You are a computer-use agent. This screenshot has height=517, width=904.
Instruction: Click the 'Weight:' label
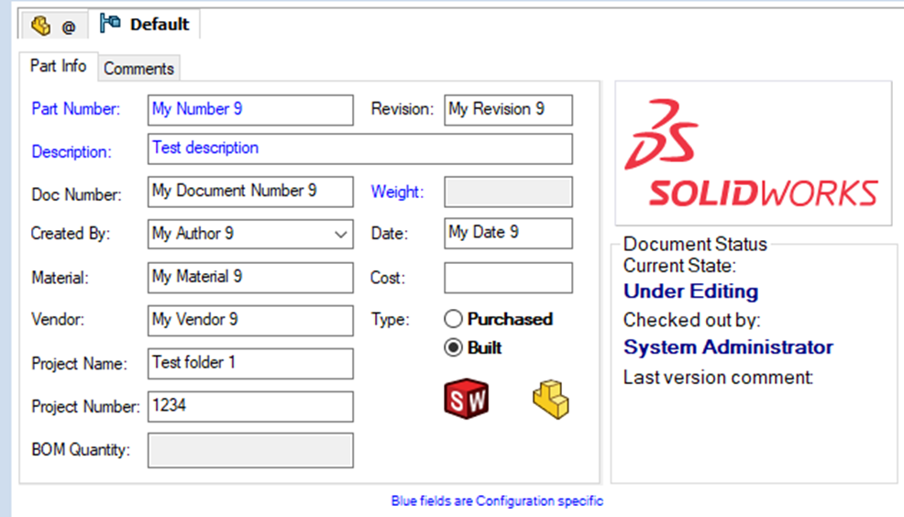click(397, 192)
